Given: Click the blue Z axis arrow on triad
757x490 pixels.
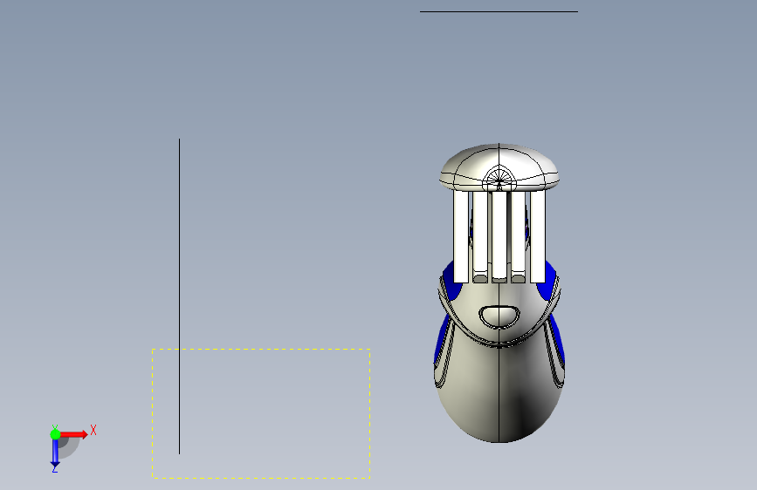Looking at the screenshot, I should [x=55, y=453].
